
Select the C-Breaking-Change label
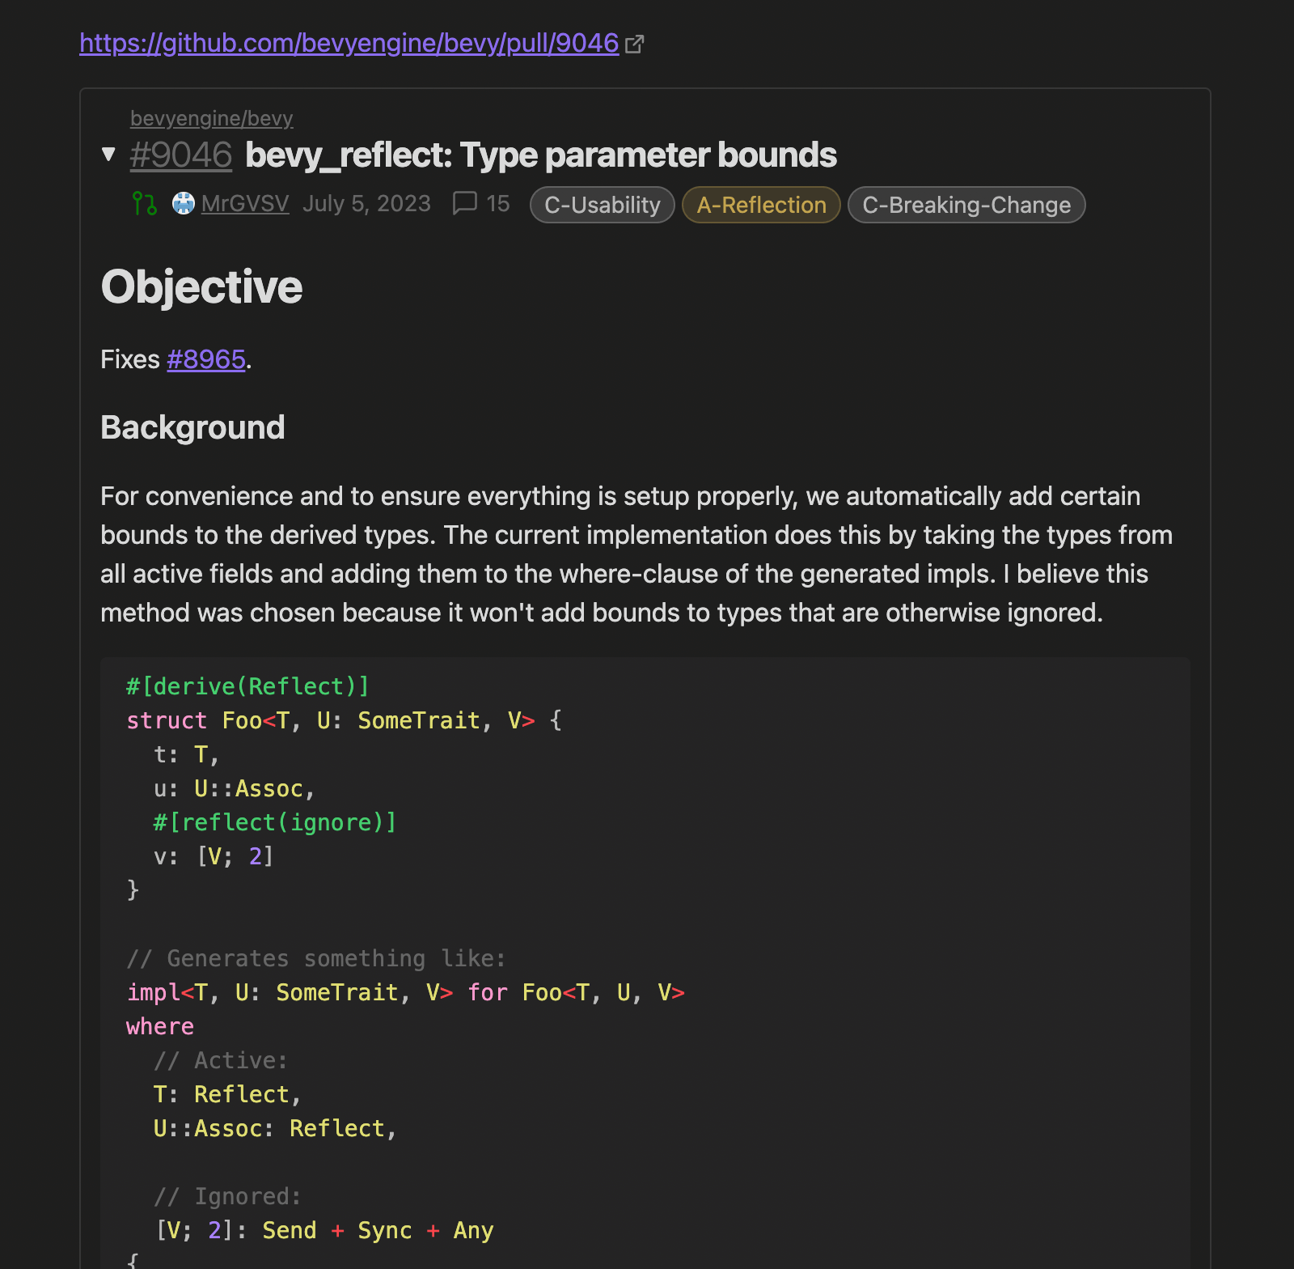pyautogui.click(x=966, y=205)
